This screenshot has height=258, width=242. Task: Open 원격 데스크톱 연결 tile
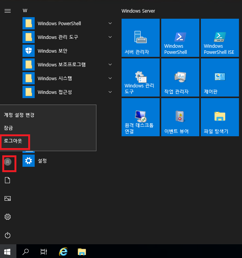click(x=141, y=117)
